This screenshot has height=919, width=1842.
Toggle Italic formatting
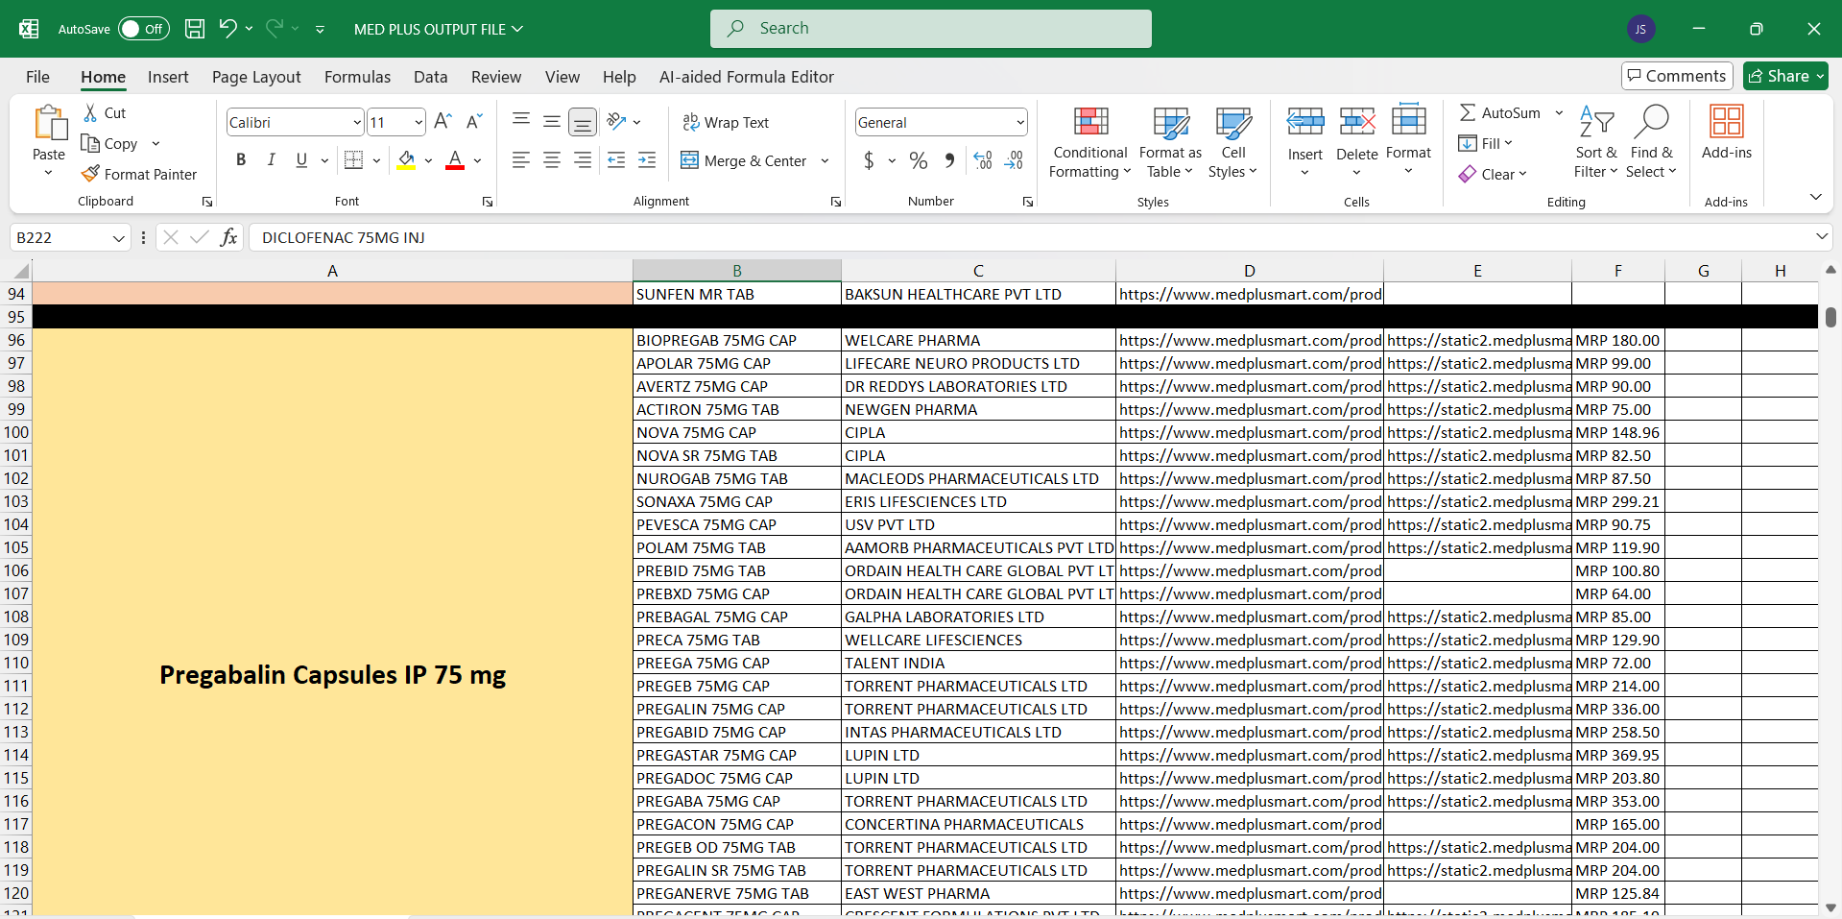coord(272,160)
